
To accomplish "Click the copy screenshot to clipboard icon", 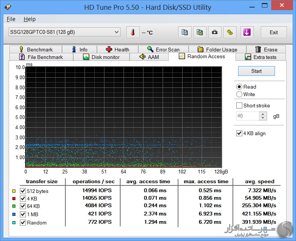I will pyautogui.click(x=199, y=32).
